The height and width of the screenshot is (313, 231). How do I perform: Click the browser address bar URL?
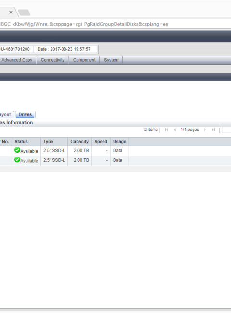[x=84, y=24]
